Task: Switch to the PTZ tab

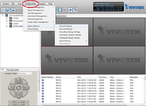Action: (3, 70)
